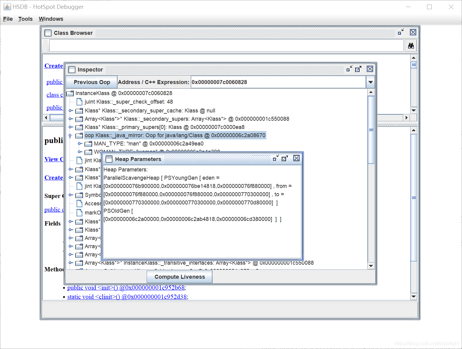The image size is (462, 349).
Task: Open the static void <clinit>() method link
Action: 127,297
